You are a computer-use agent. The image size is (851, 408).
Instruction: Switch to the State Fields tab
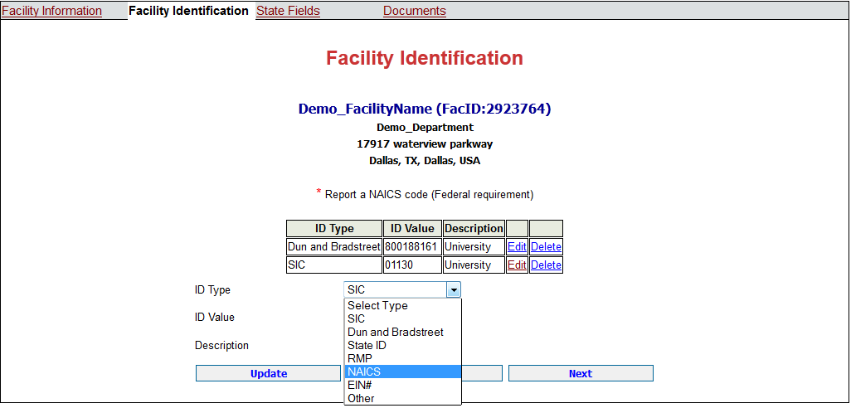pyautogui.click(x=288, y=11)
